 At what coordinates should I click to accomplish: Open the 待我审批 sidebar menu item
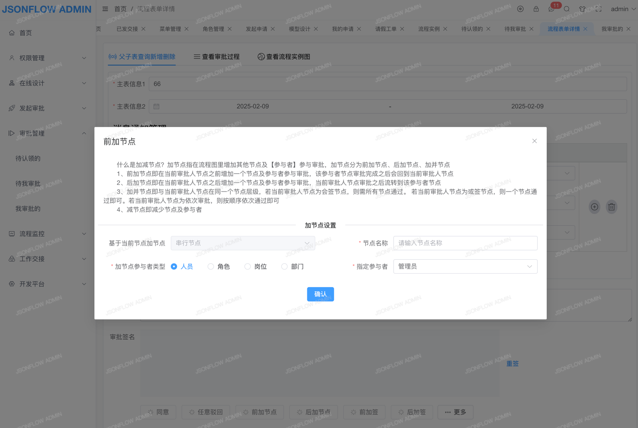coord(28,183)
